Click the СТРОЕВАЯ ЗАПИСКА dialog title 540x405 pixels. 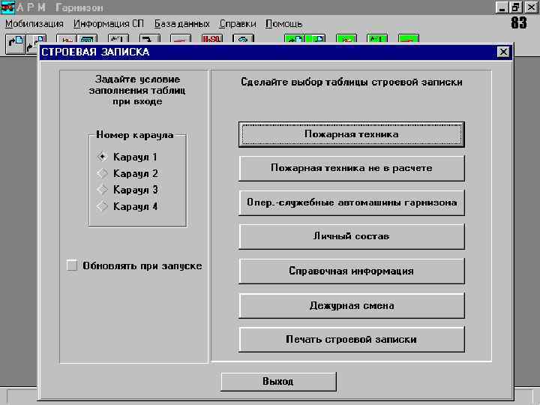tap(95, 52)
